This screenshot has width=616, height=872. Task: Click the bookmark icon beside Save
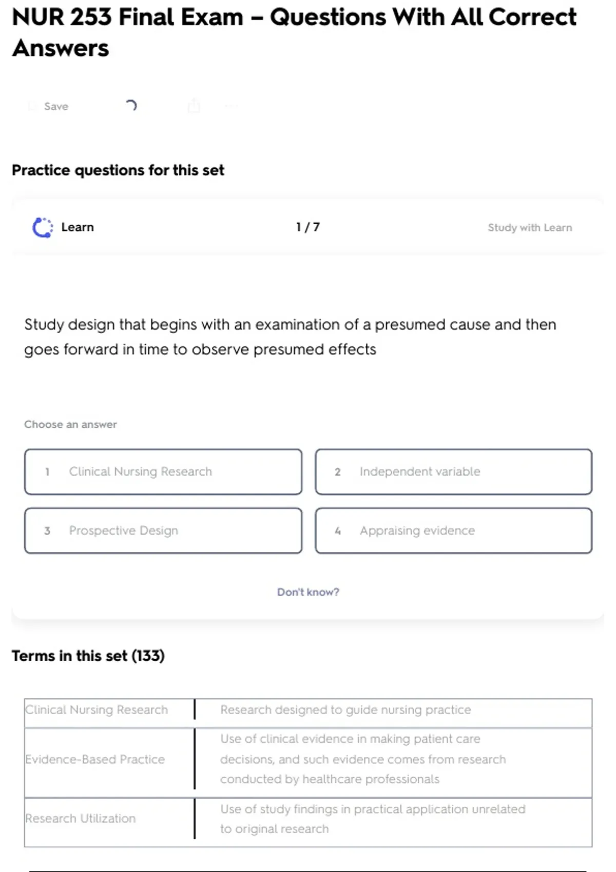[32, 106]
